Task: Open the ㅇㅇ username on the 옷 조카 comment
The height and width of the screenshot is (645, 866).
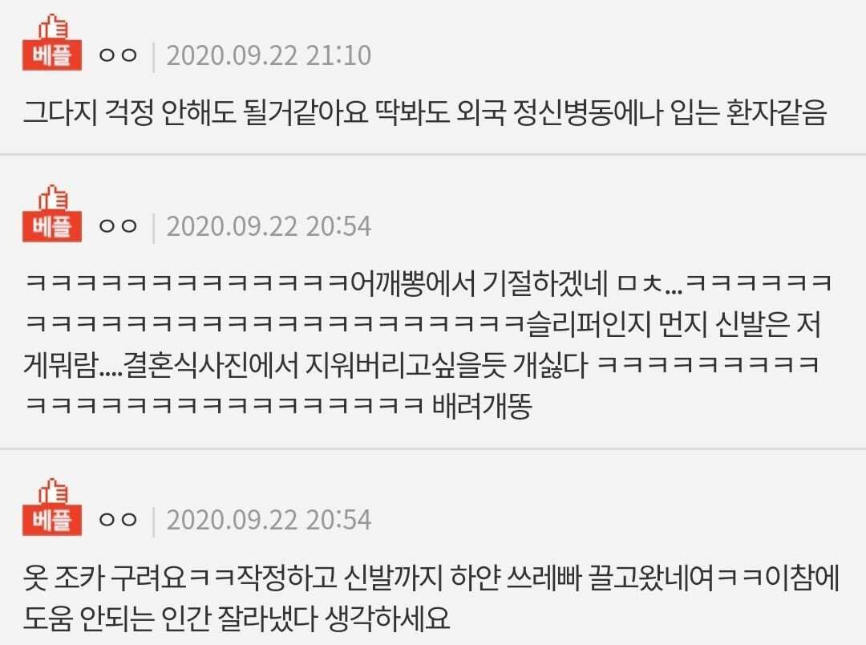Action: coord(118,520)
